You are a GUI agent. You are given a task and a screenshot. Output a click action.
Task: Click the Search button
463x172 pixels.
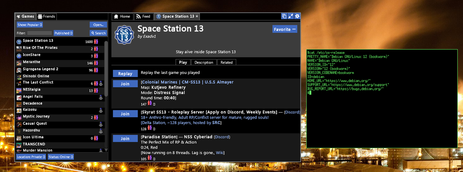click(98, 33)
